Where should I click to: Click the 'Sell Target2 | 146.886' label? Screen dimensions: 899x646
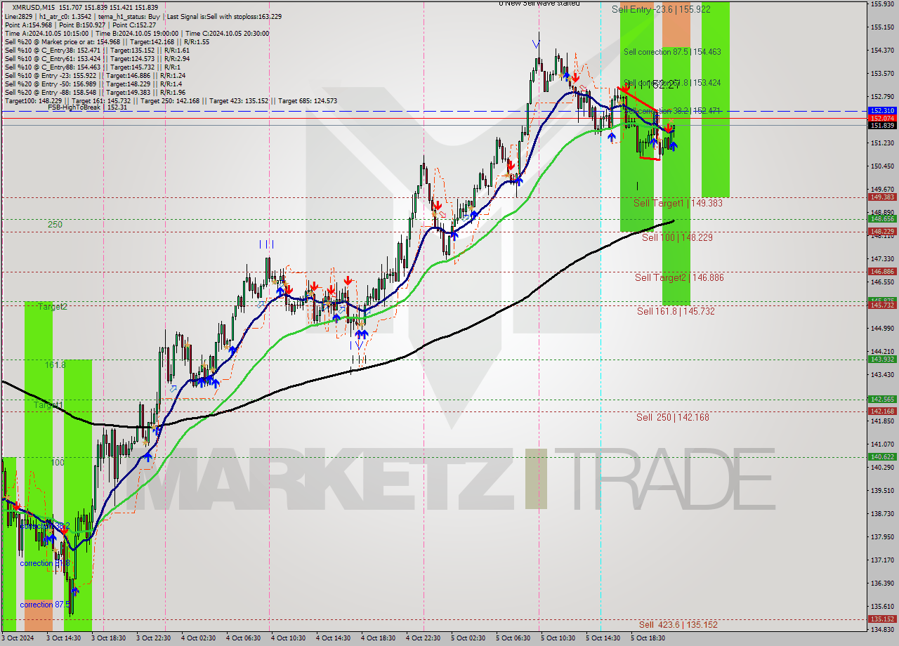click(x=679, y=277)
